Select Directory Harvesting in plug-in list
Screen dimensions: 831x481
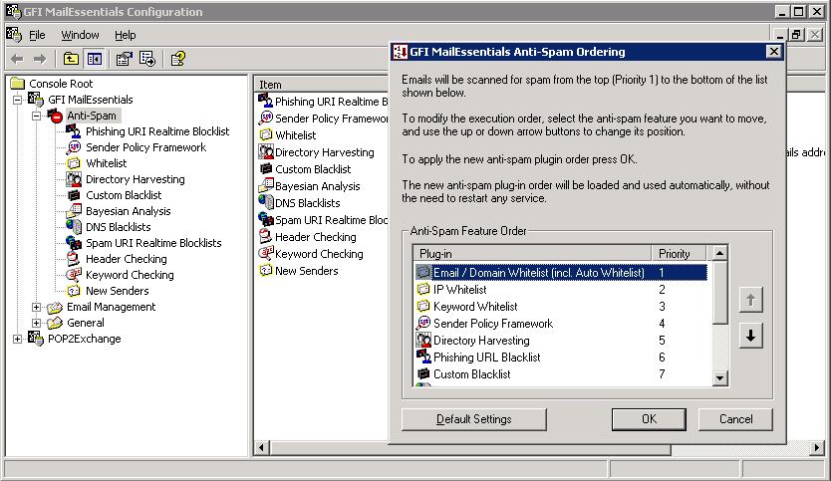pos(561,341)
